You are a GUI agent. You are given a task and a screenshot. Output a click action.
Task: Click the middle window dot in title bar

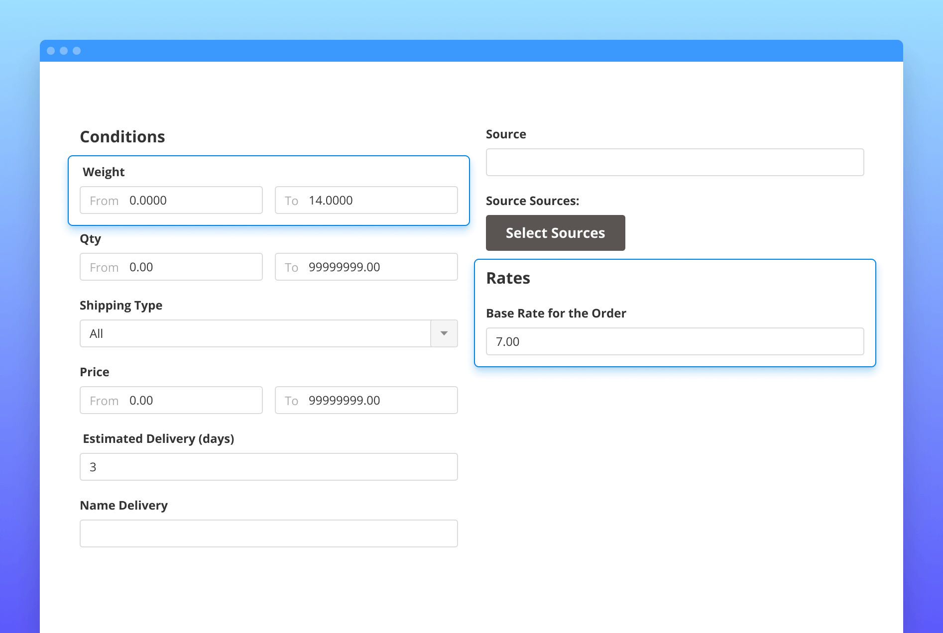[64, 51]
